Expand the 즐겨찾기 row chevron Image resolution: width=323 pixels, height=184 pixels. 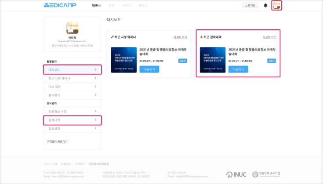[95, 95]
